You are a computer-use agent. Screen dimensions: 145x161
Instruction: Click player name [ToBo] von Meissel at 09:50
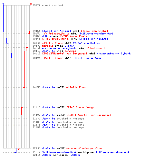point(57,31)
